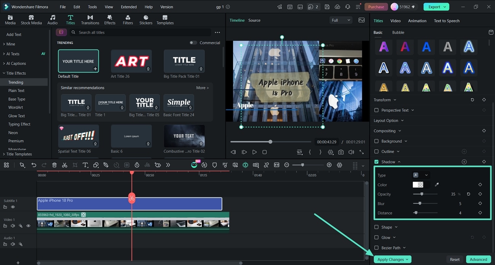Open the Audio tab
This screenshot has width=495, height=265.
click(53, 20)
